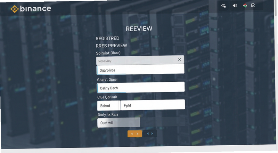The image size is (278, 153).
Task: Click the Gharet Obeel label
Action: (x=107, y=80)
